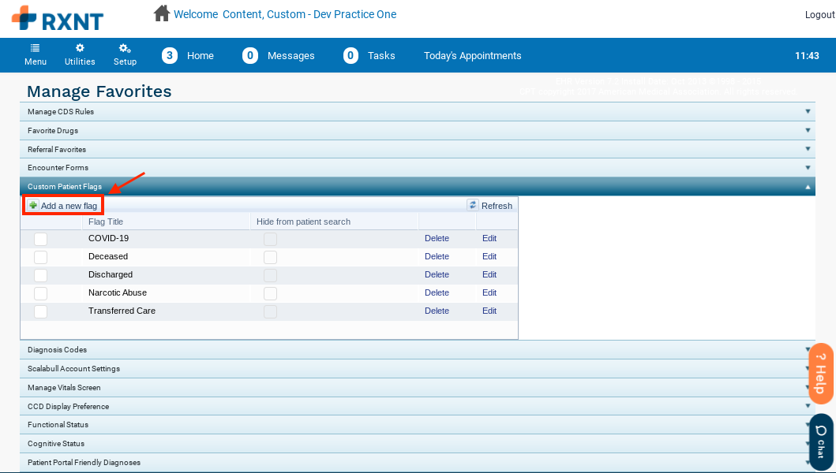Open the Utilities gear icon

(x=80, y=49)
